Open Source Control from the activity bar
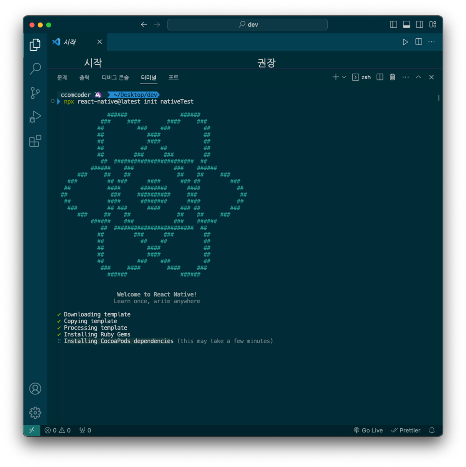466x467 pixels. point(35,93)
